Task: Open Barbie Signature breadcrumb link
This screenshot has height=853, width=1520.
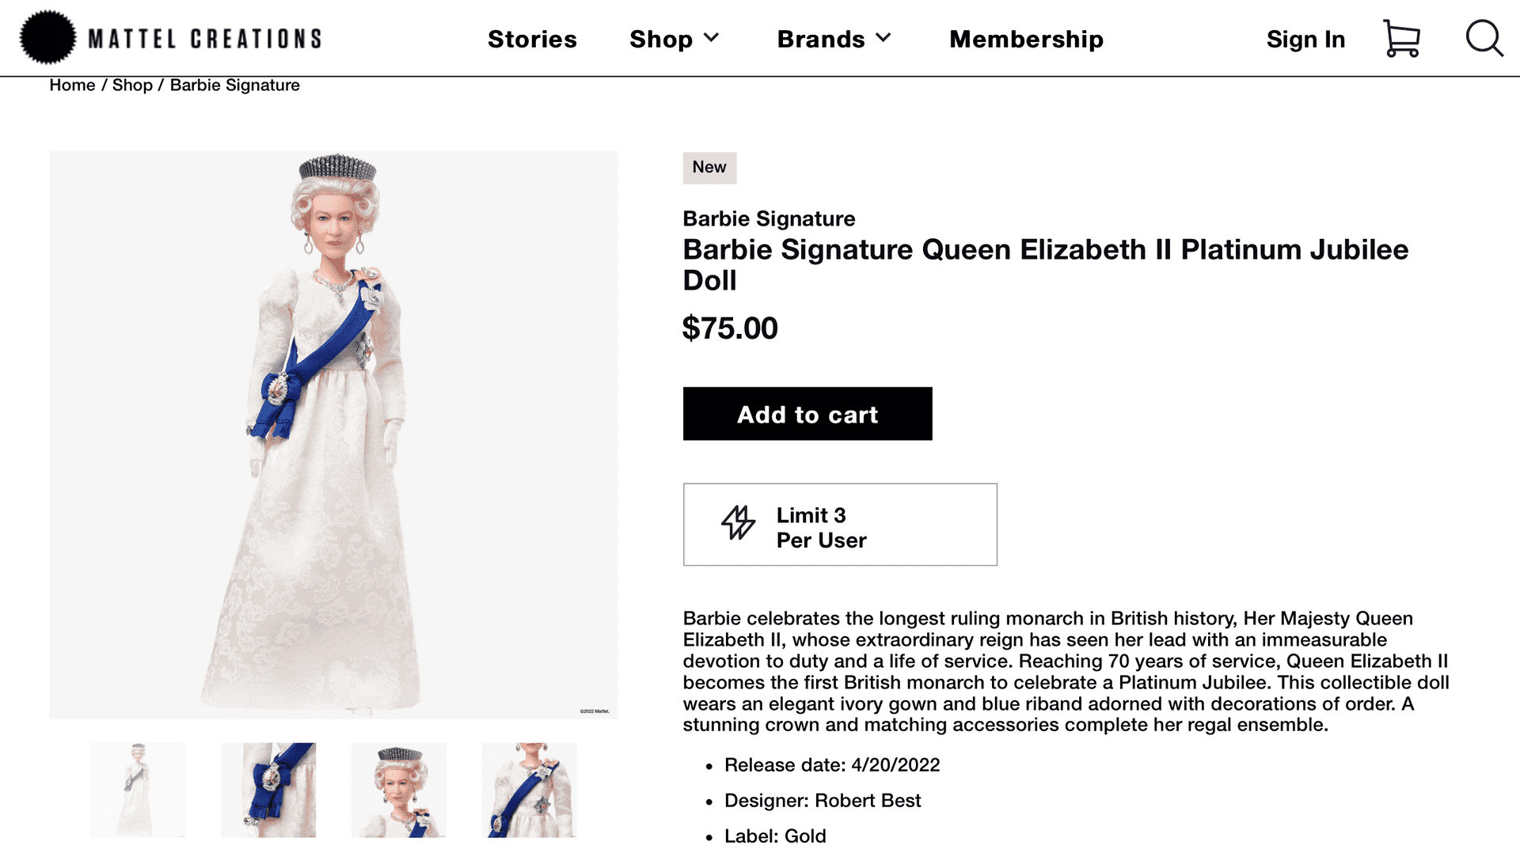Action: [234, 85]
